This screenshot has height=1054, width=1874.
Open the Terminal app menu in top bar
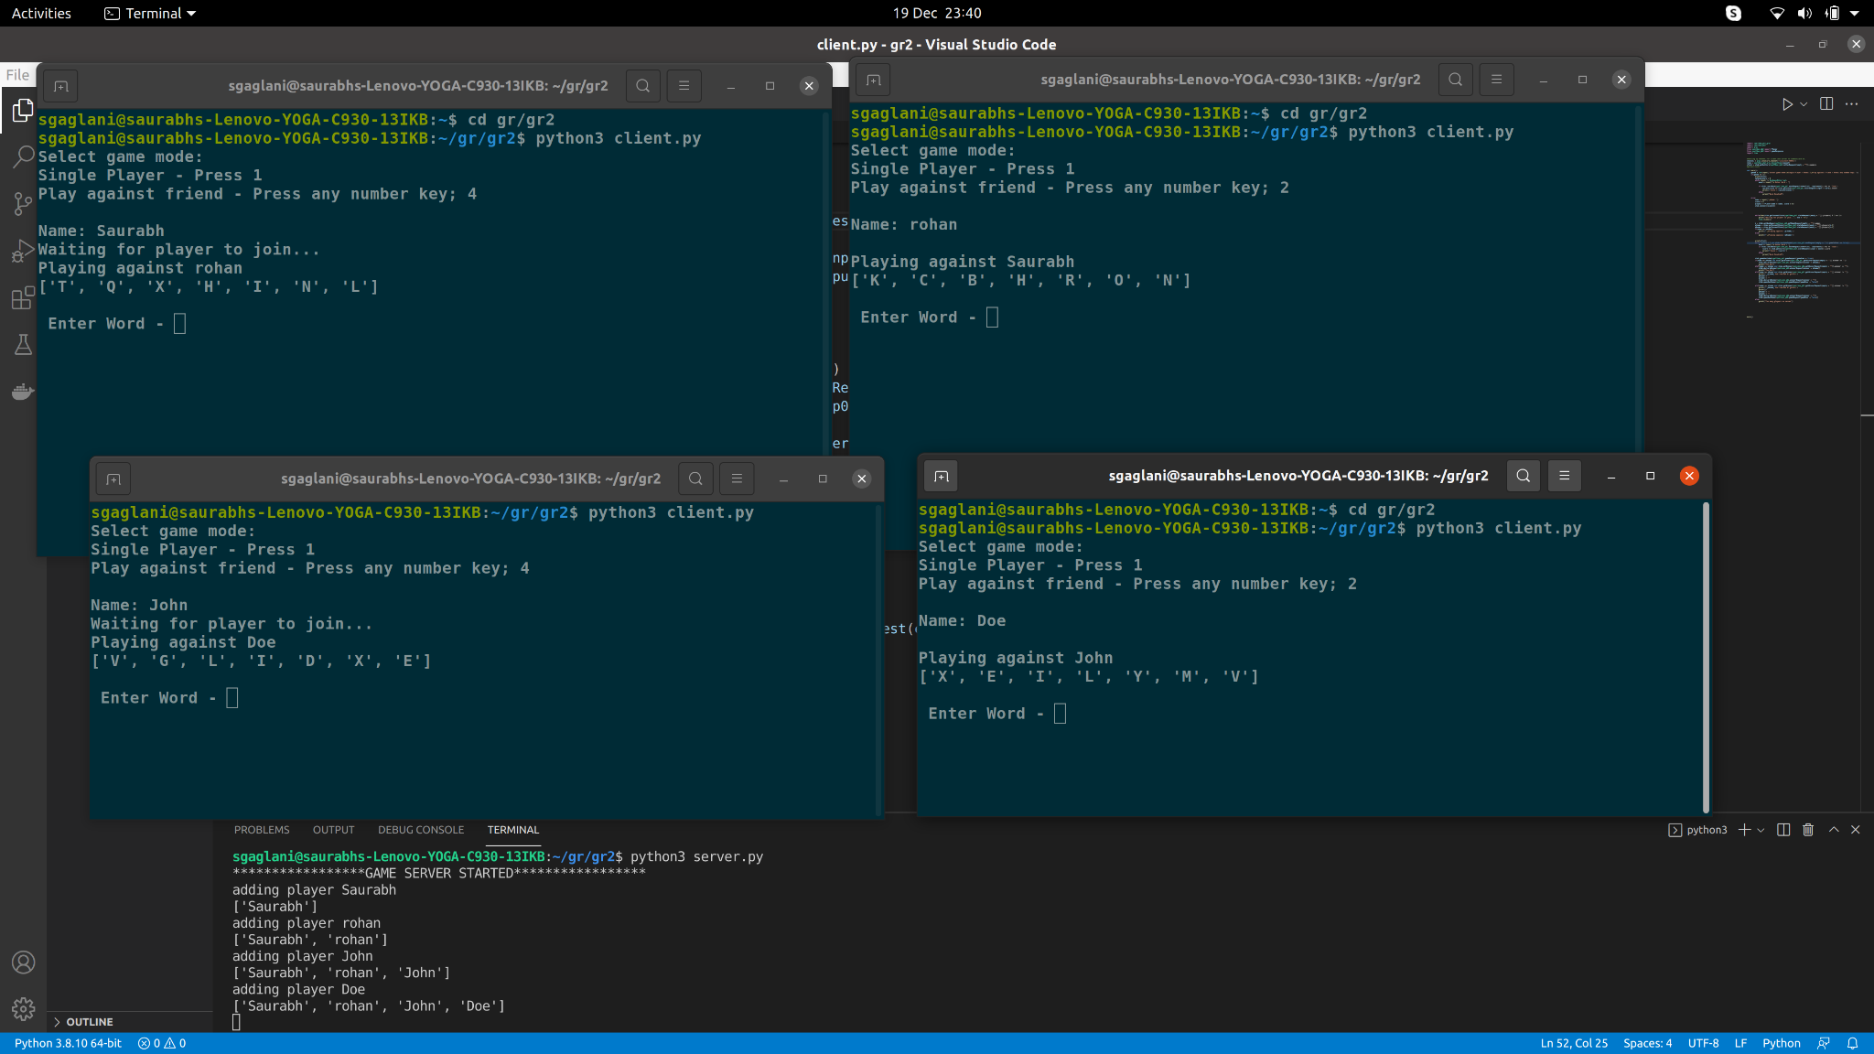[150, 13]
